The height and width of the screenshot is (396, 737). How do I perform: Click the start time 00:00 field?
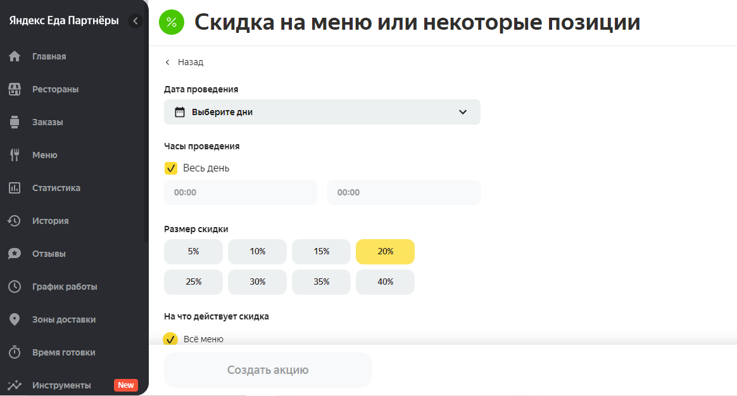tap(240, 192)
